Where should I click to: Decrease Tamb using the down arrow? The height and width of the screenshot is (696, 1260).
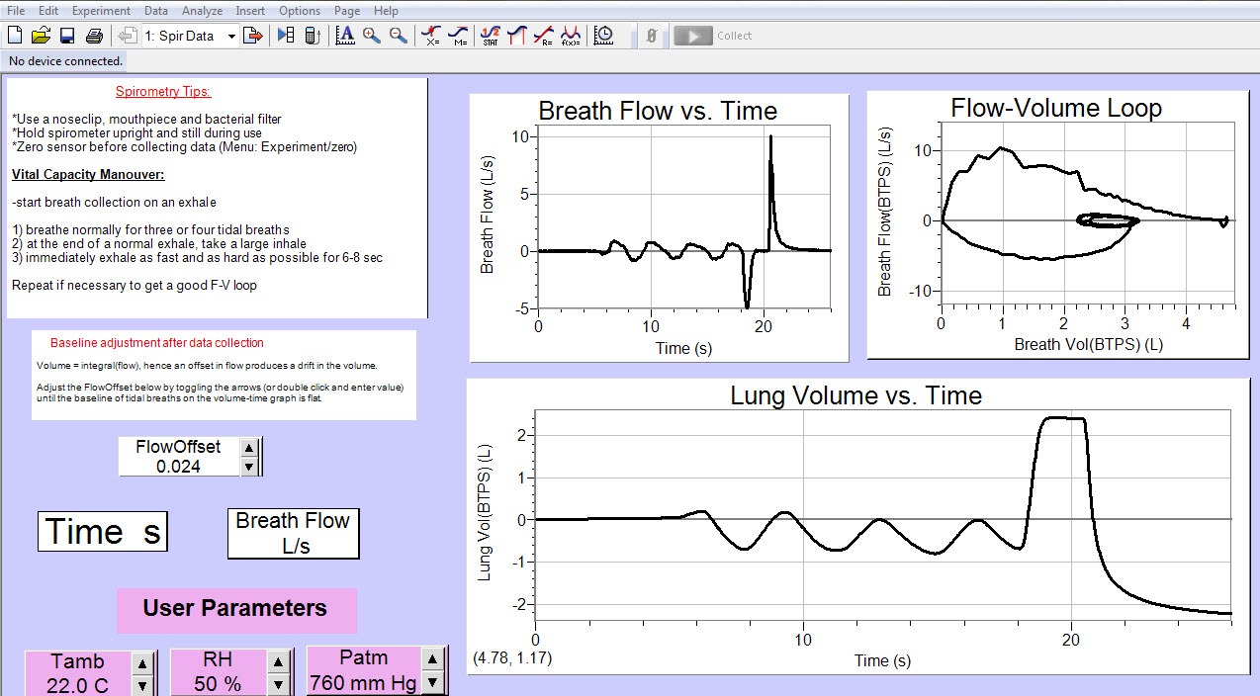pyautogui.click(x=142, y=685)
